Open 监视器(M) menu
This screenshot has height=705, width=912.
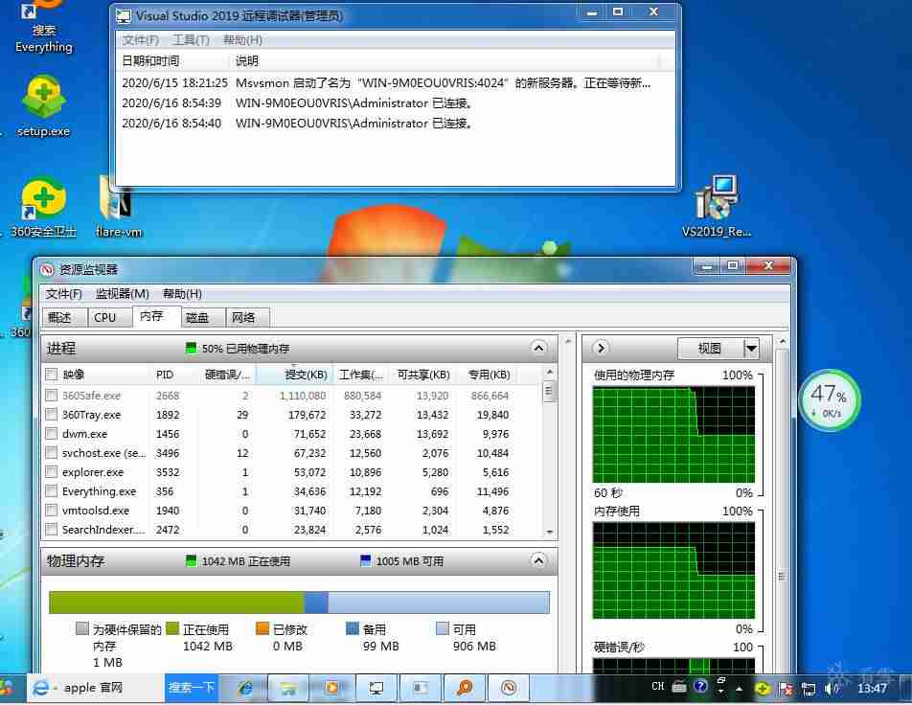(123, 294)
